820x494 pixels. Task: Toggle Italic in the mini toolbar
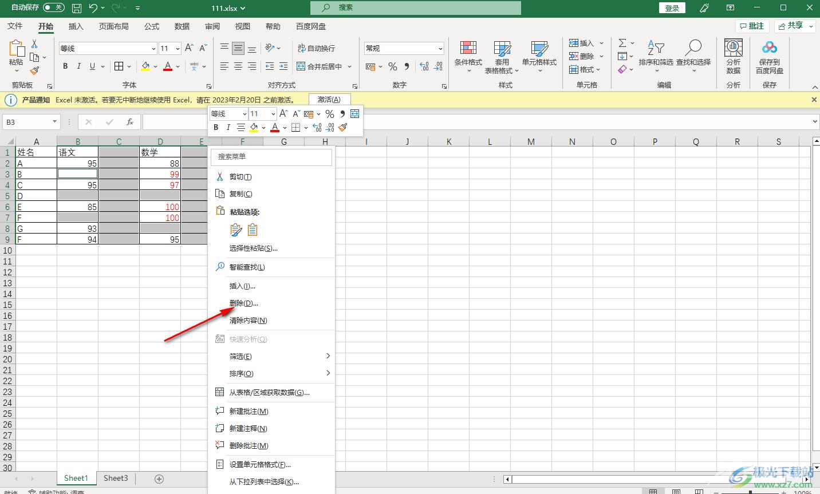(x=228, y=127)
